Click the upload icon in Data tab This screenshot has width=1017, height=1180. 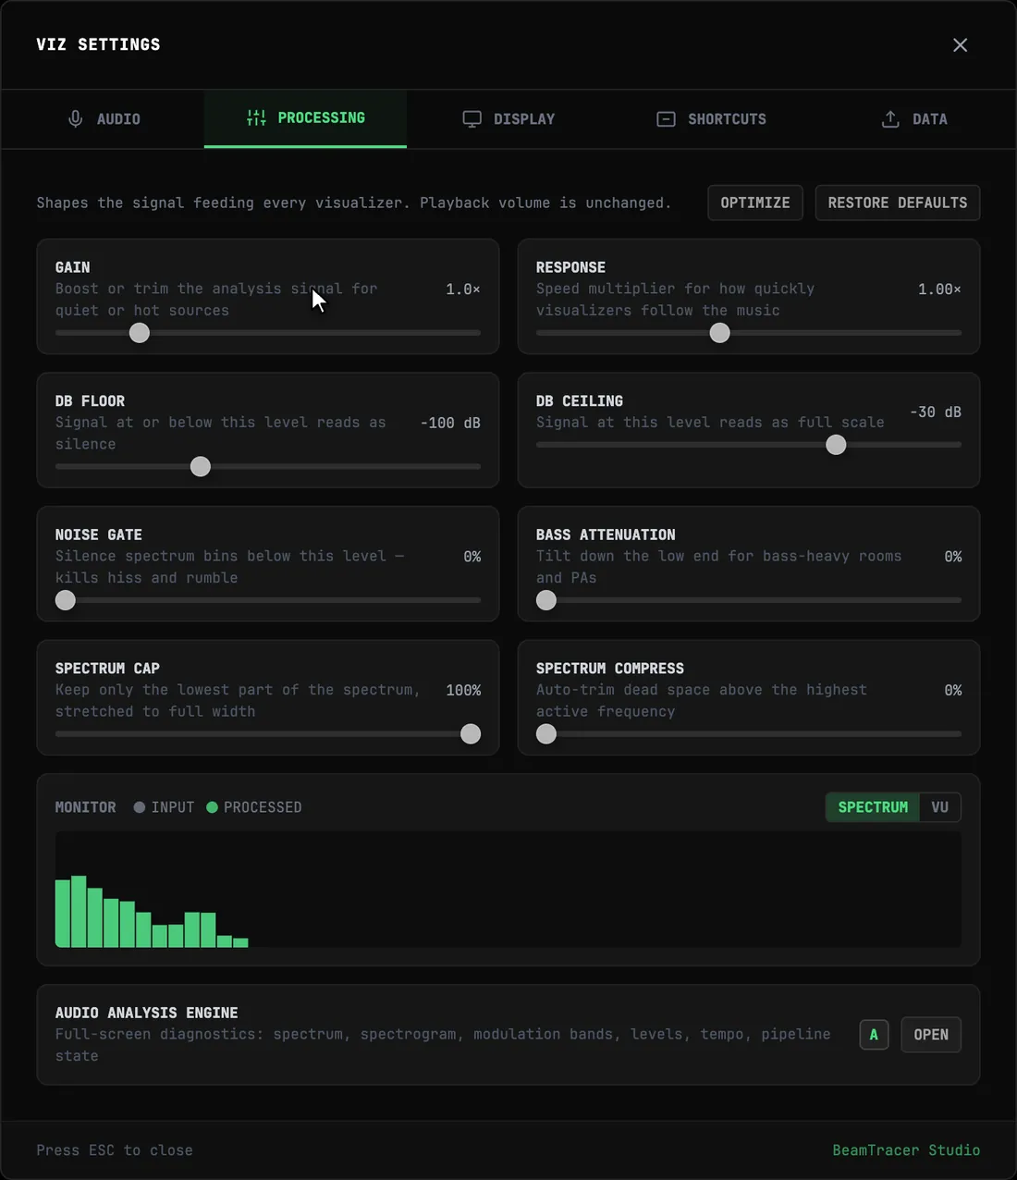[890, 118]
